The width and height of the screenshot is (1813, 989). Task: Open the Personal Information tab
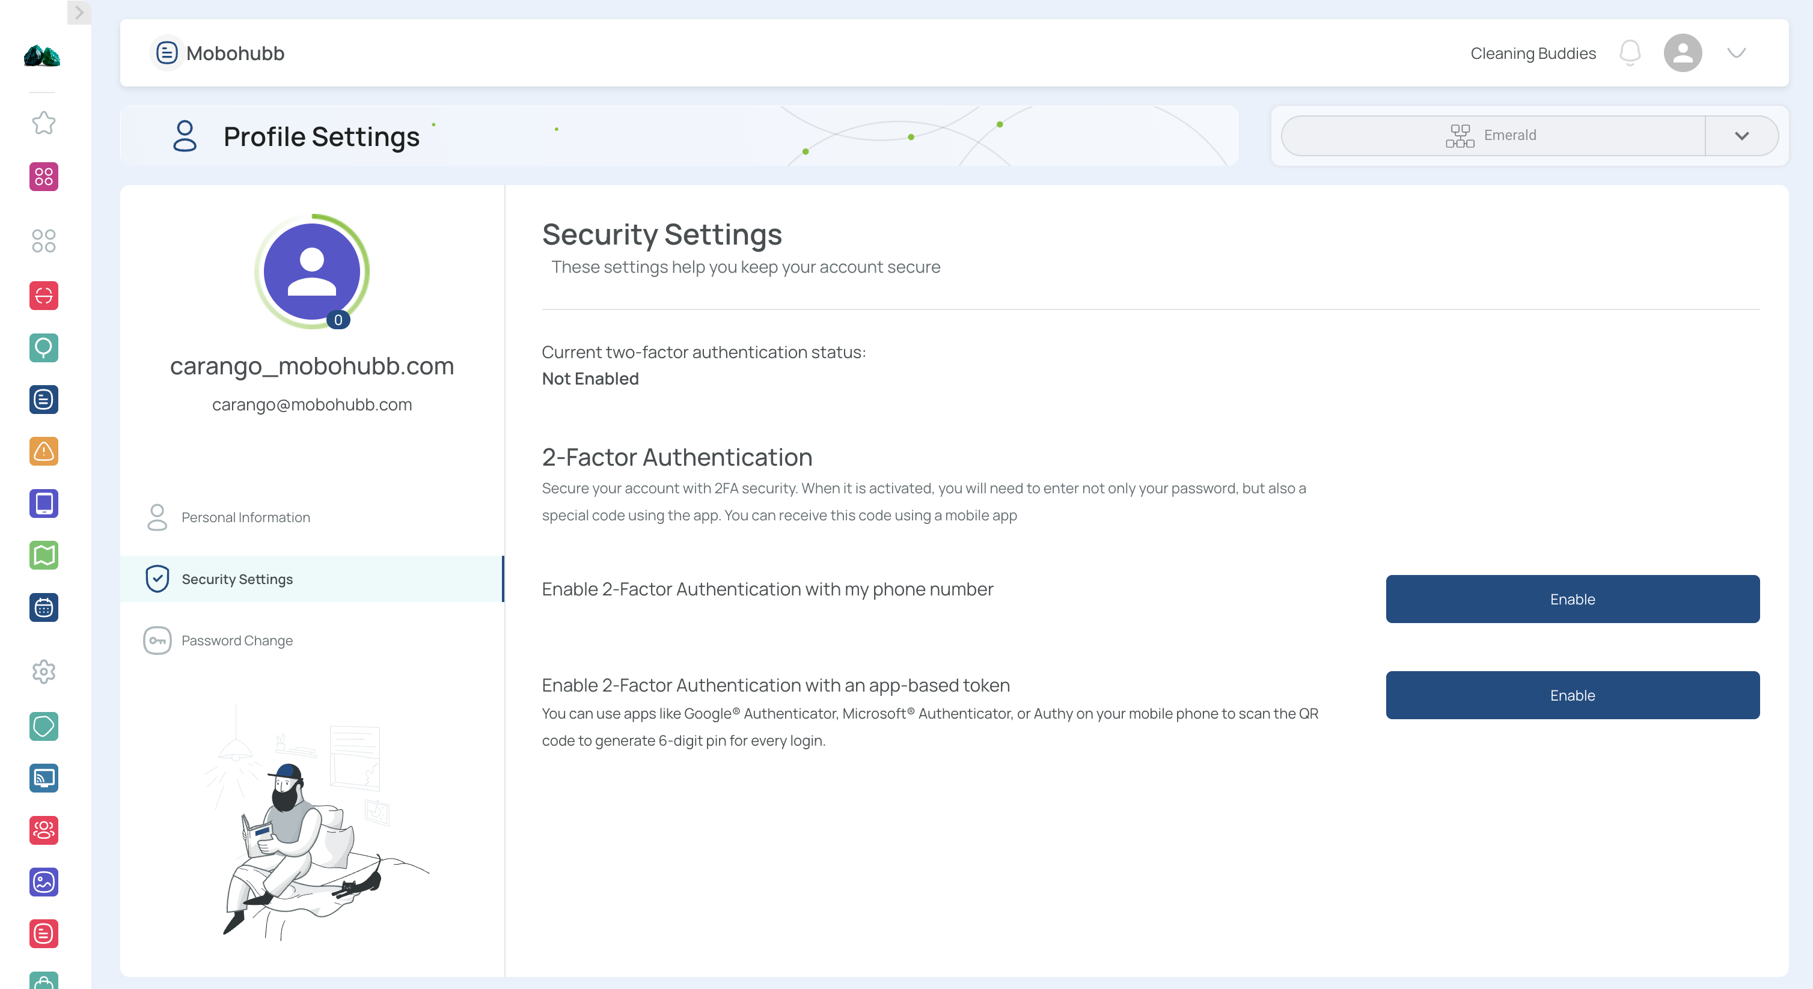pyautogui.click(x=312, y=517)
